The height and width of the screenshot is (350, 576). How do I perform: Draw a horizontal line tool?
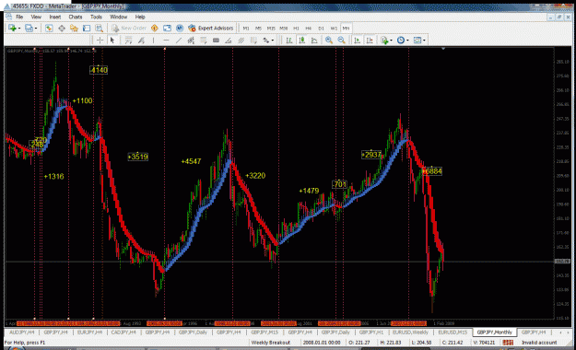coord(166,41)
